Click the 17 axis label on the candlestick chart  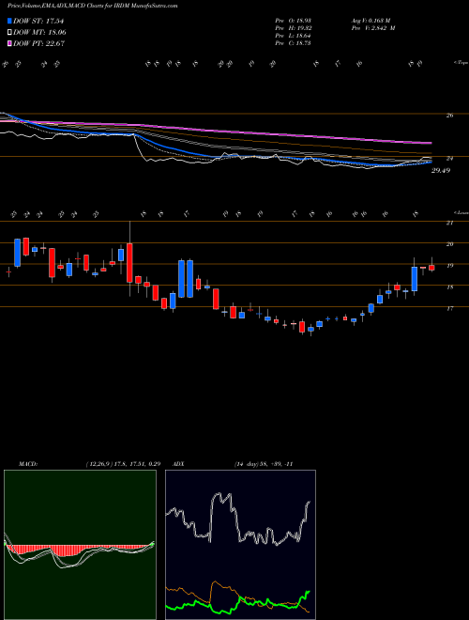449,308
